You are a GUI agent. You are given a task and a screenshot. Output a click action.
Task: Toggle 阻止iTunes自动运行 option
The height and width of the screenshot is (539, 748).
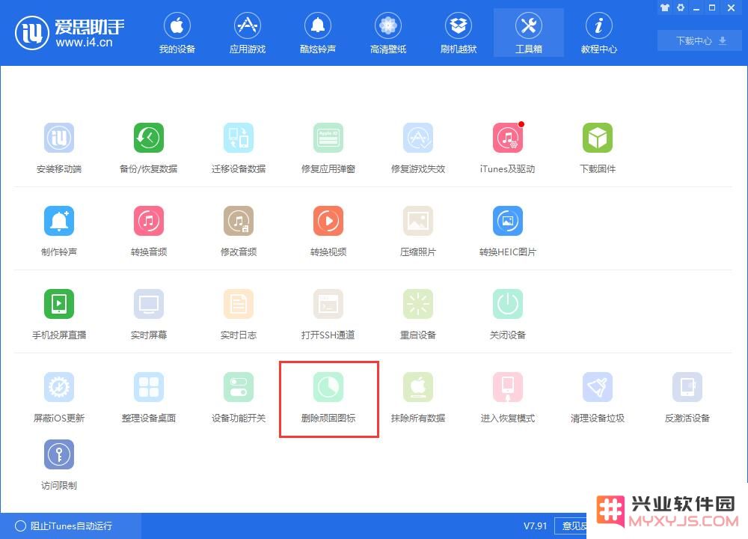click(64, 526)
